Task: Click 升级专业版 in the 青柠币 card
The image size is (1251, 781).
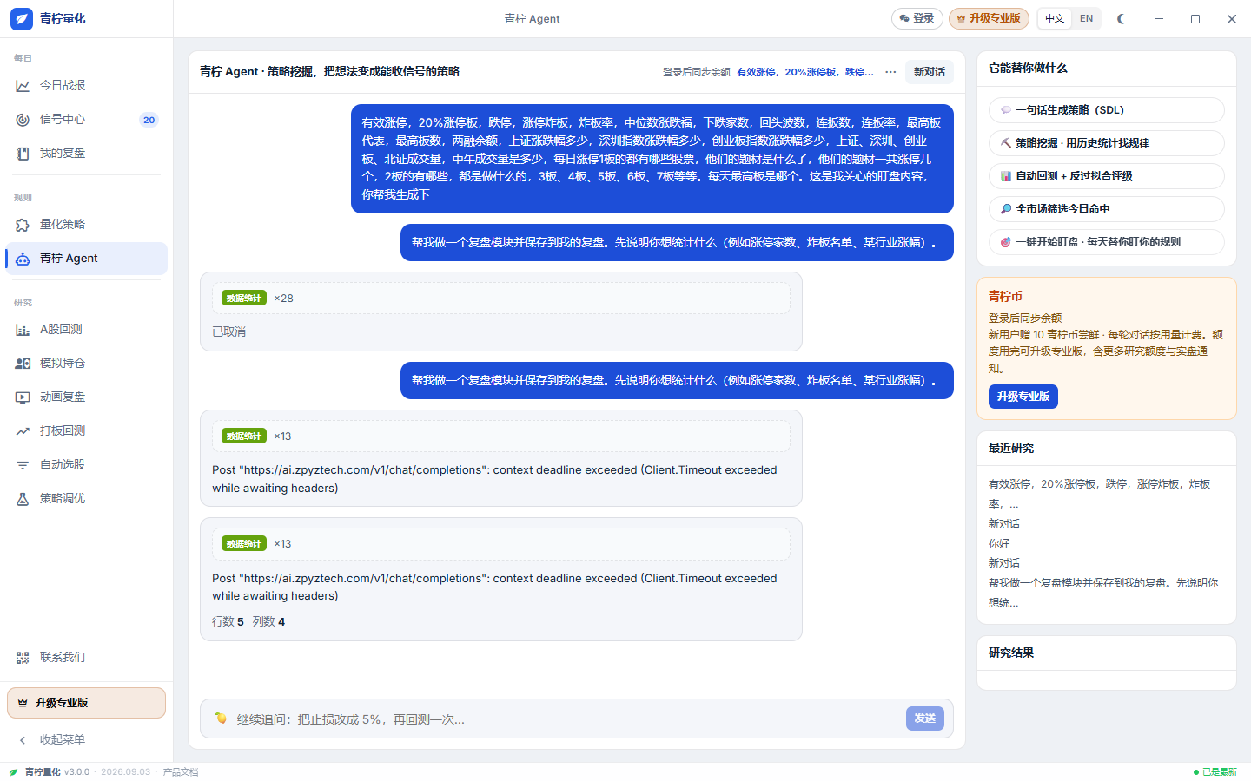Action: 1023,397
